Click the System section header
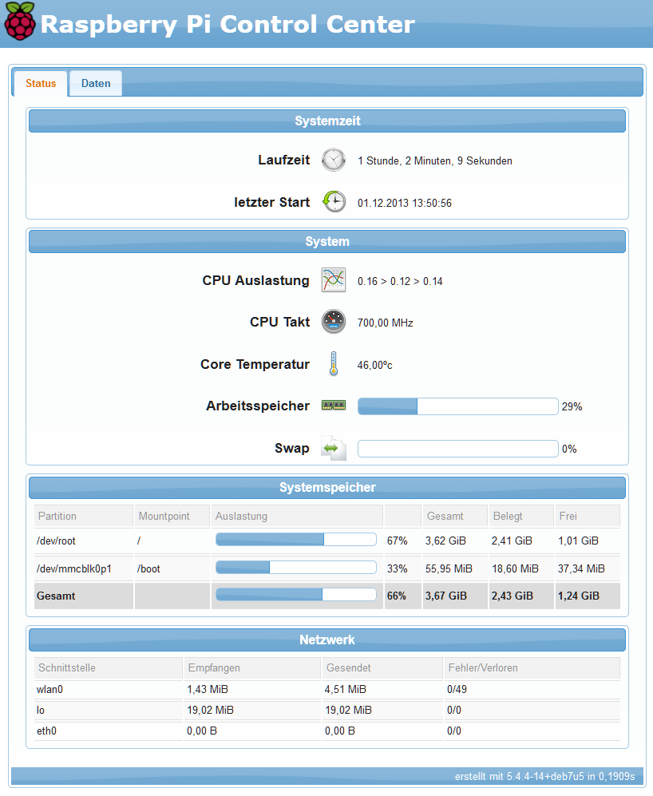 pos(327,241)
